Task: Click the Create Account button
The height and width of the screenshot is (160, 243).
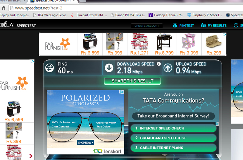Action: [x=147, y=26]
